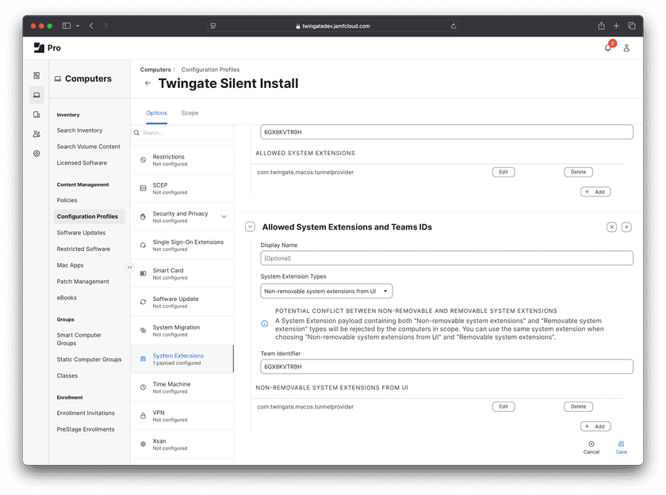This screenshot has height=495, width=666.
Task: Remove payload using the X icon
Action: pyautogui.click(x=611, y=227)
